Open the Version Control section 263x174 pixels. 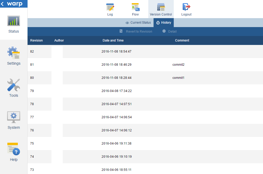pos(161,9)
